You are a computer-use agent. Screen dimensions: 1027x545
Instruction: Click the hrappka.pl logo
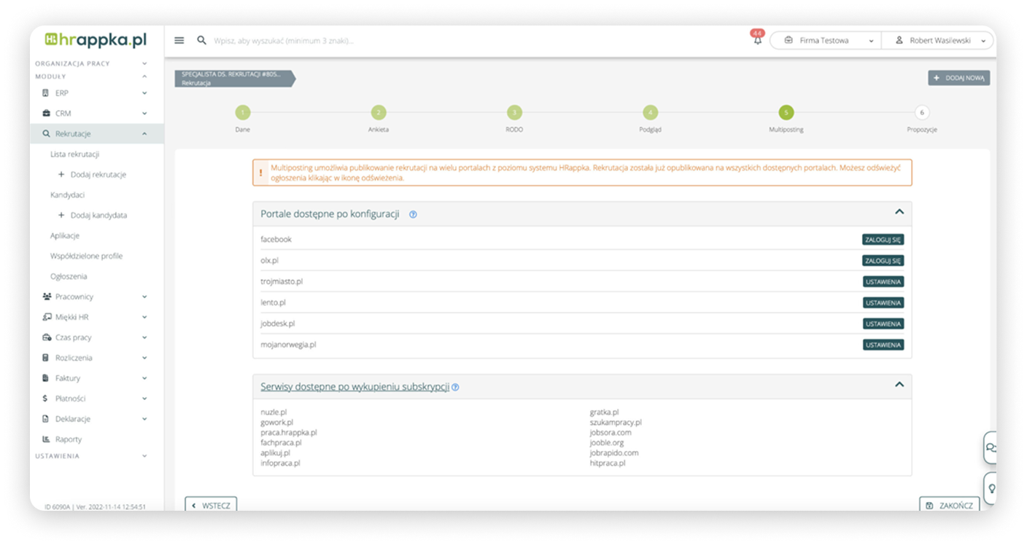[x=96, y=40]
